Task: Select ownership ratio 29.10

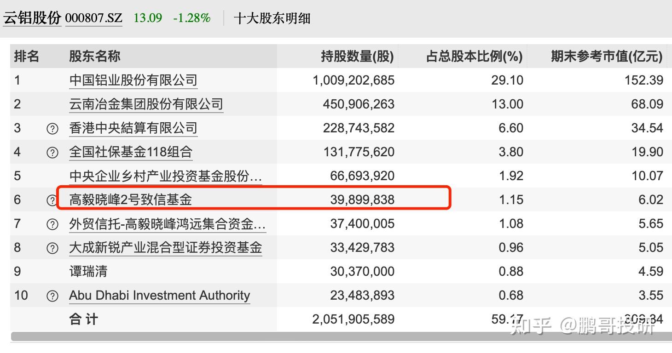Action: (x=507, y=80)
